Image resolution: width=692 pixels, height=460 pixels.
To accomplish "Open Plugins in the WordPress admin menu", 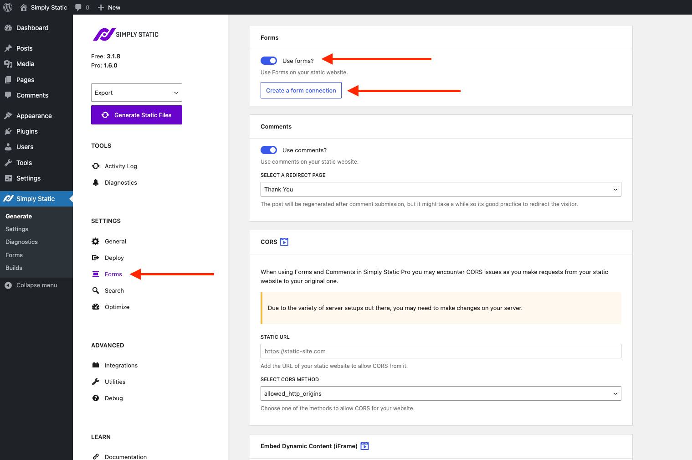I will [x=27, y=131].
